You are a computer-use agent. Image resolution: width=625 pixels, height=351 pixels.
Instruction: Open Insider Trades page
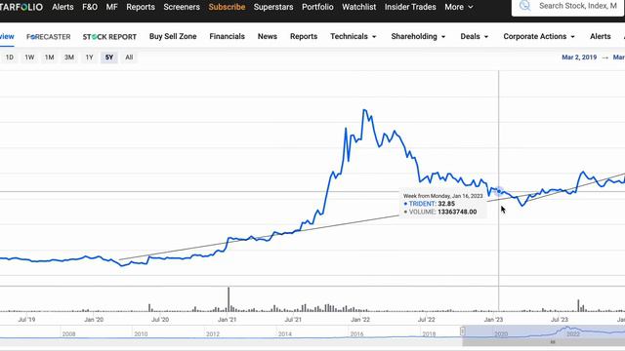tap(410, 7)
